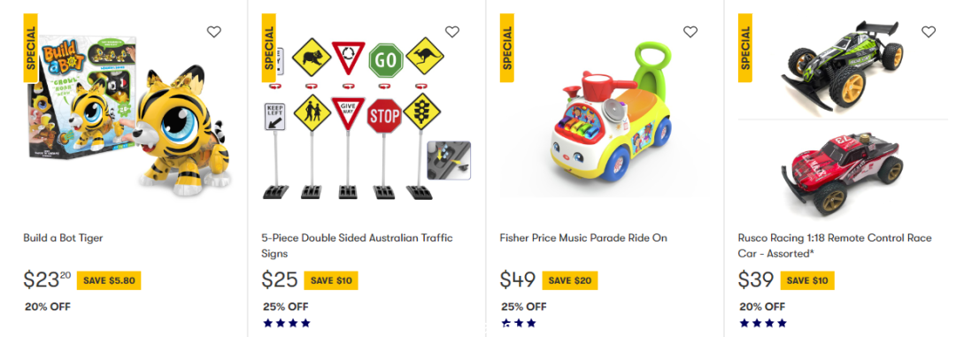Open Rusco Racing Remote Control Race Car link
This screenshot has height=337, width=956.
(x=835, y=245)
